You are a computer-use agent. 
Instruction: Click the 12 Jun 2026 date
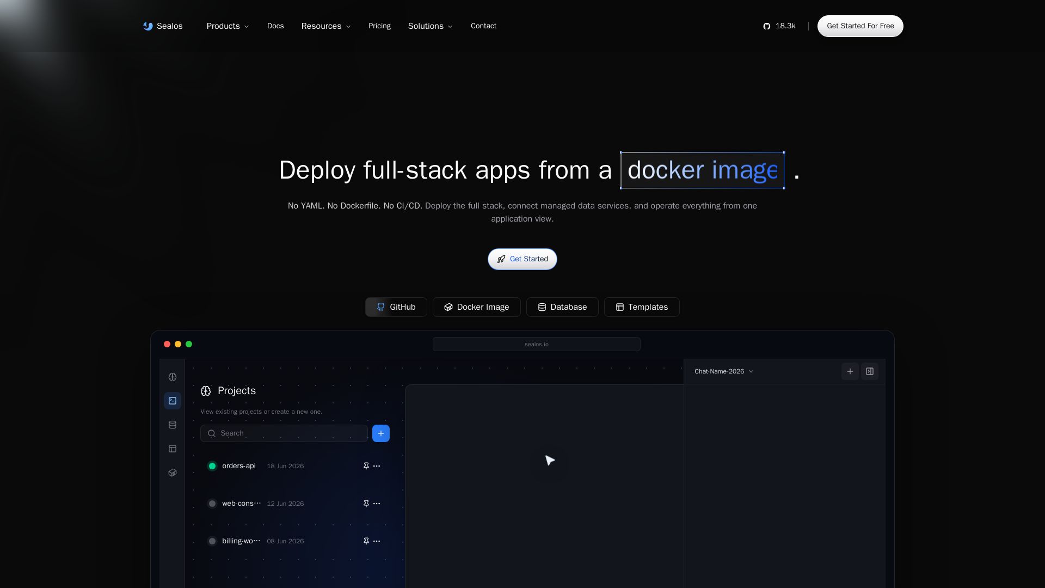click(x=285, y=504)
